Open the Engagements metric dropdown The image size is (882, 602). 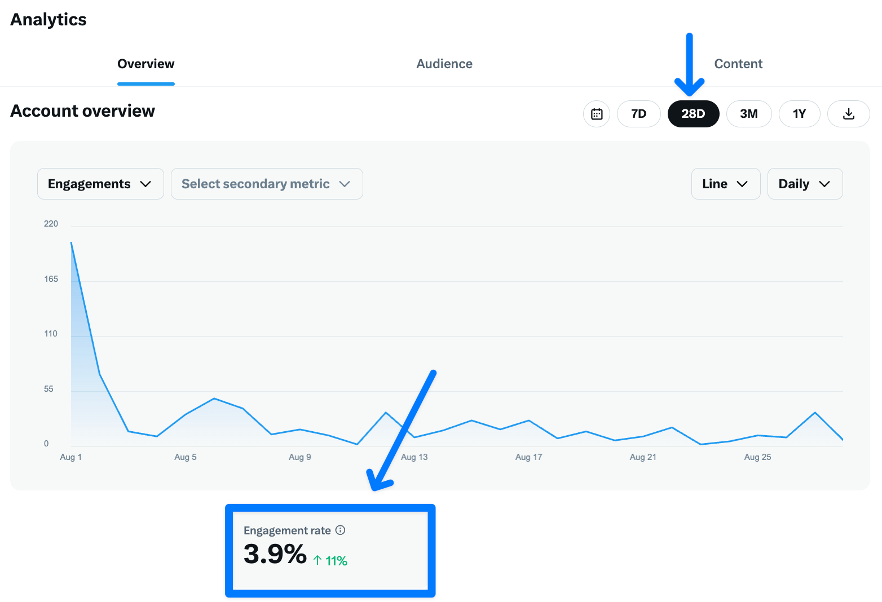tap(100, 184)
